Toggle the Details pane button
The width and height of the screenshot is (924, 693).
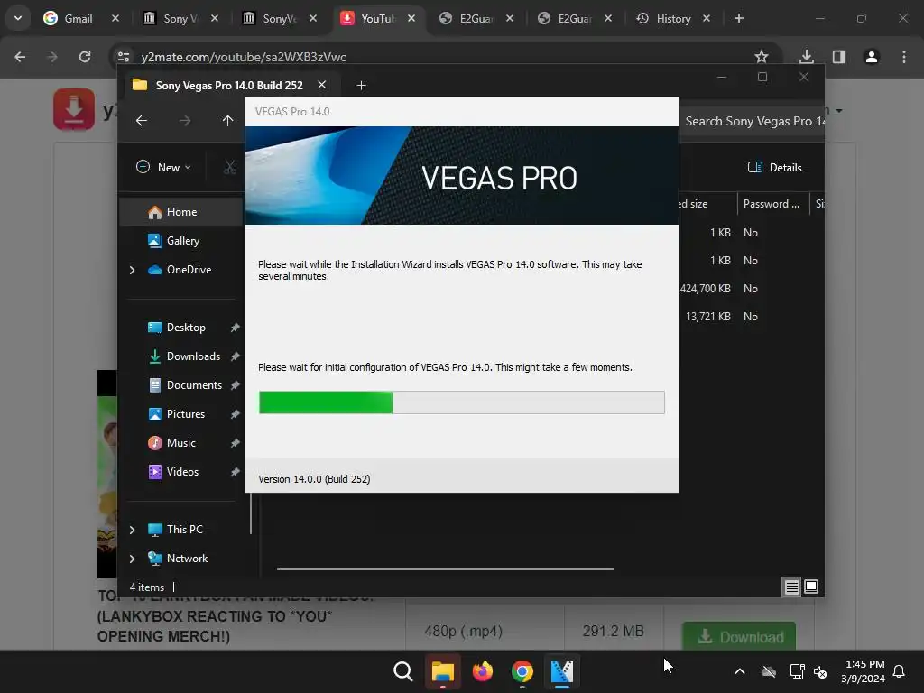[x=775, y=167]
